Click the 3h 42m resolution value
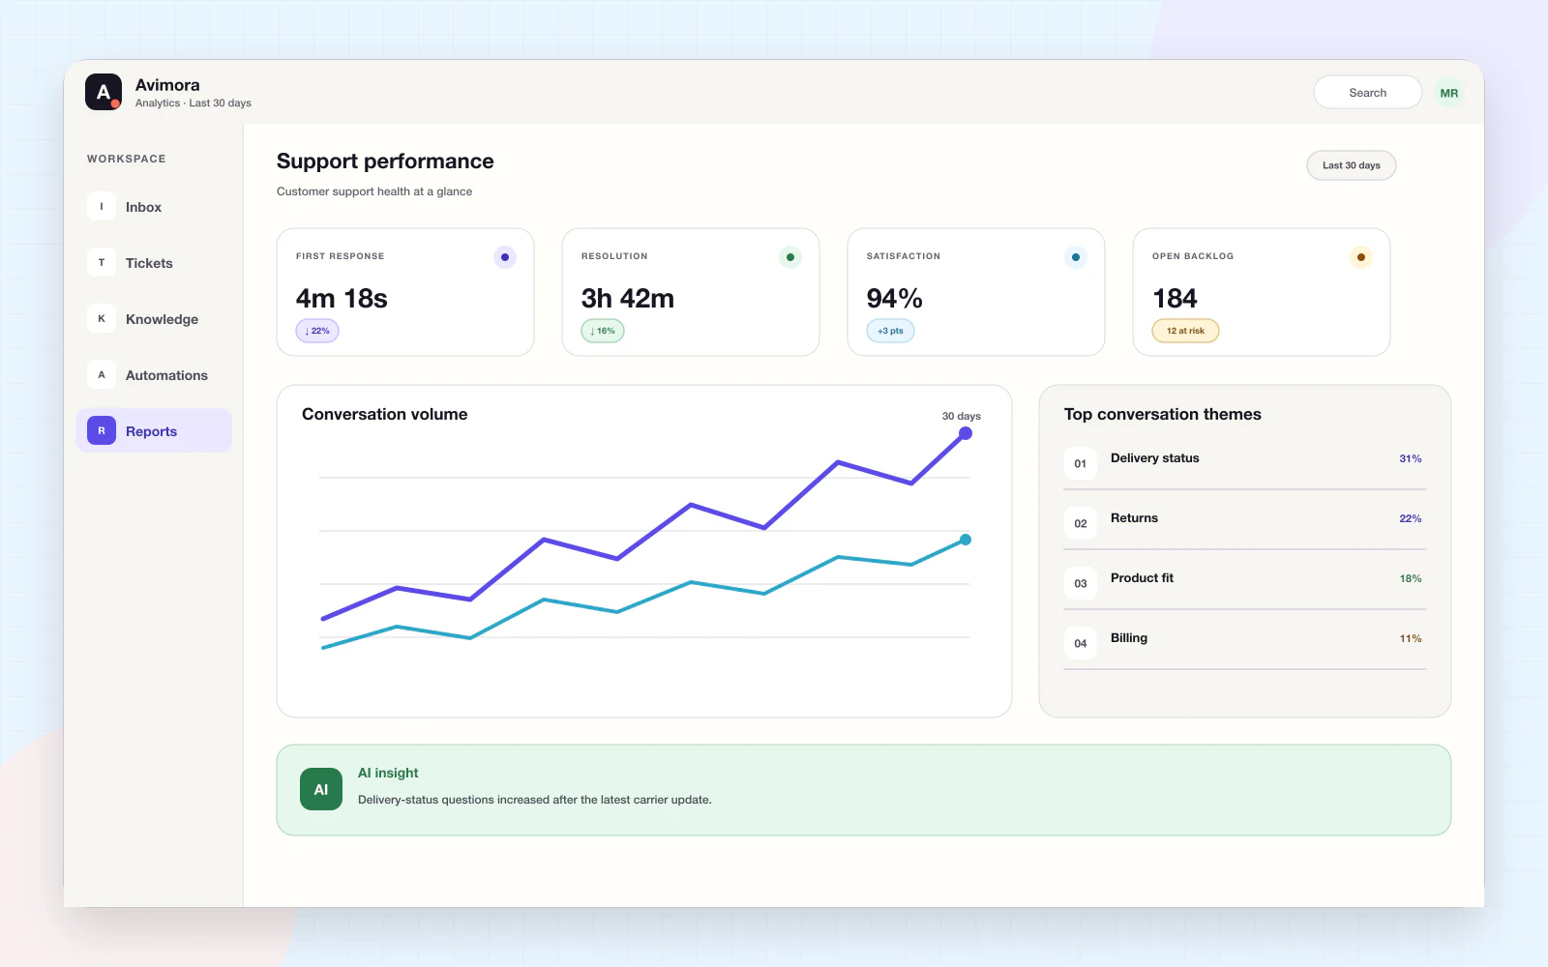Screen dimensions: 1548x967 (628, 299)
